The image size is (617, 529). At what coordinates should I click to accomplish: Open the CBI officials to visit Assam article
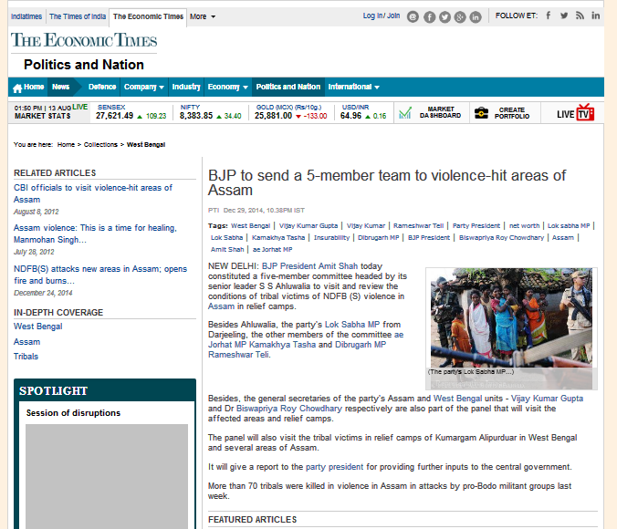point(93,193)
